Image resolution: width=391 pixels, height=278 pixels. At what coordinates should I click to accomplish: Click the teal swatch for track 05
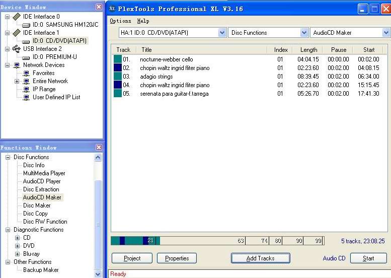point(117,93)
